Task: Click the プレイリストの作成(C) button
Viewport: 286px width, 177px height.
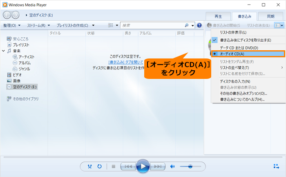Action: pyautogui.click(x=72, y=25)
